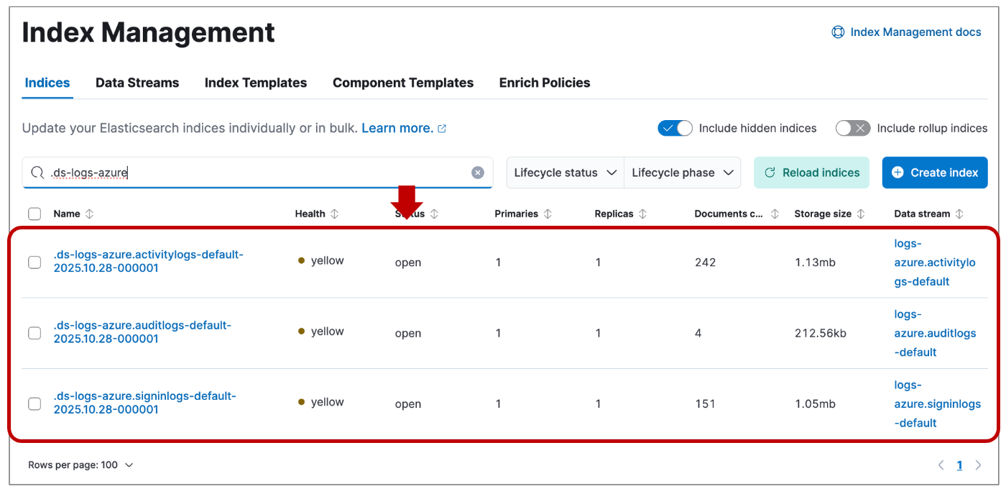The image size is (1006, 494).
Task: Expand the Lifecycle phase filter dropdown
Action: 682,173
